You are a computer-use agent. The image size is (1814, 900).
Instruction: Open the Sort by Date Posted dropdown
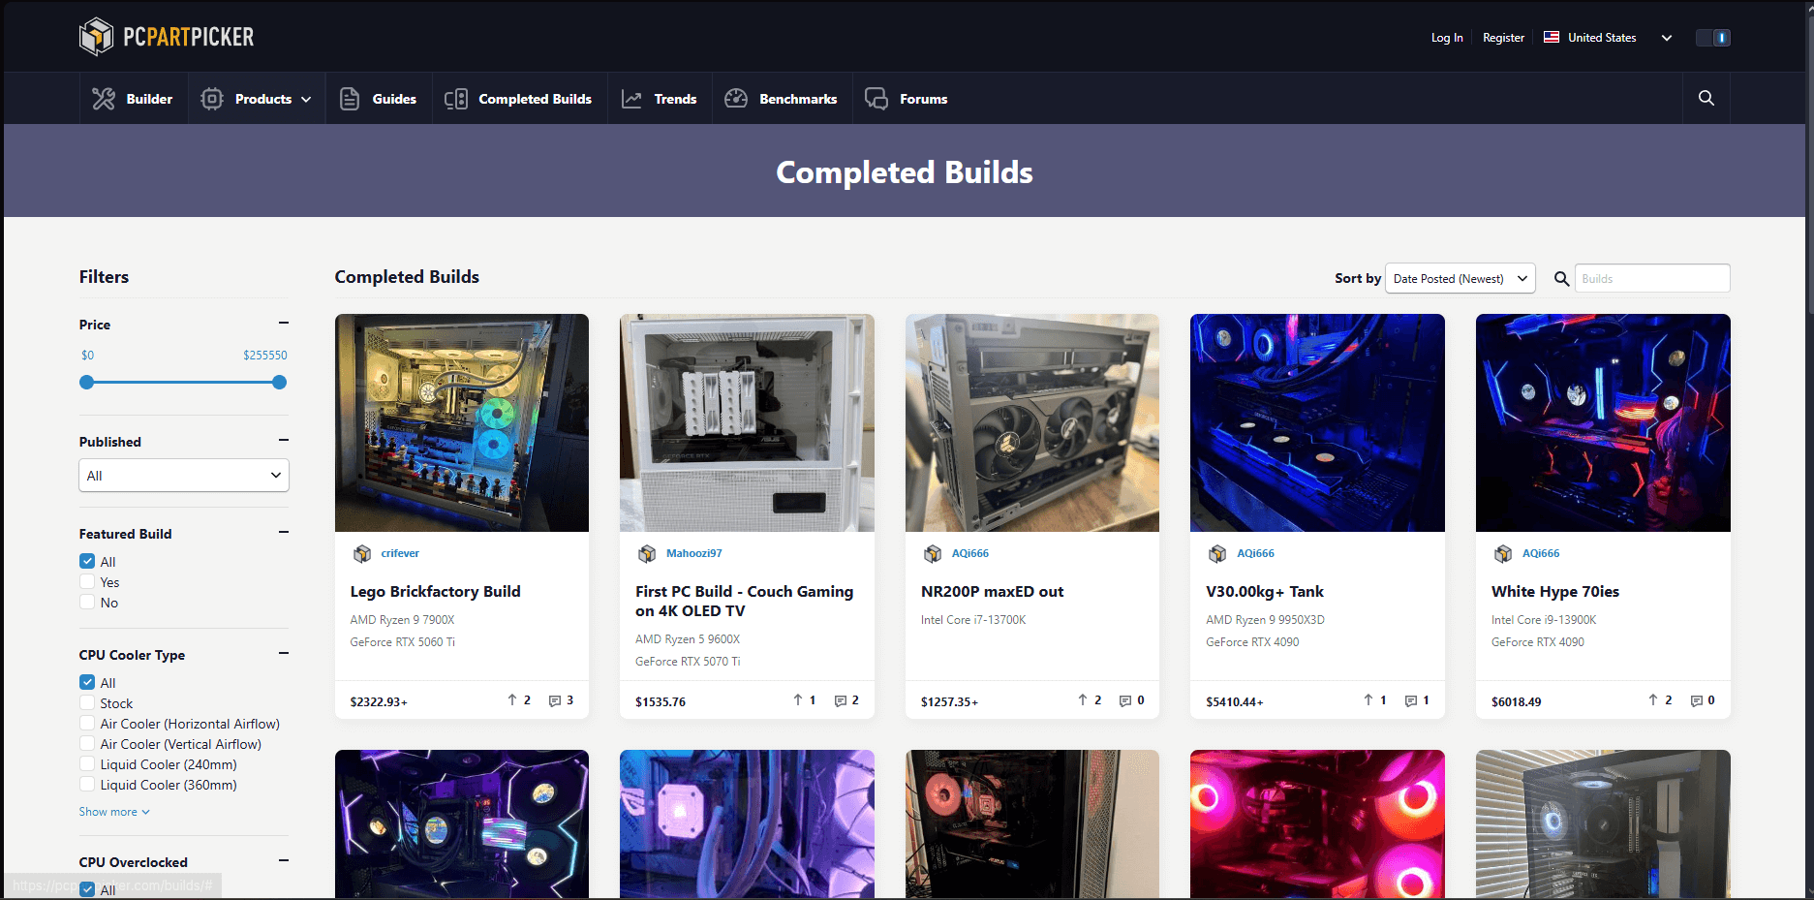(1460, 278)
